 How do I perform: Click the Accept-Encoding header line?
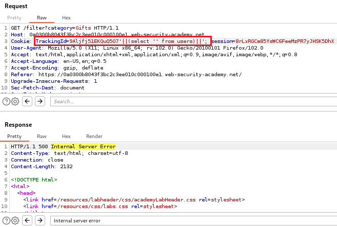pos(57,67)
